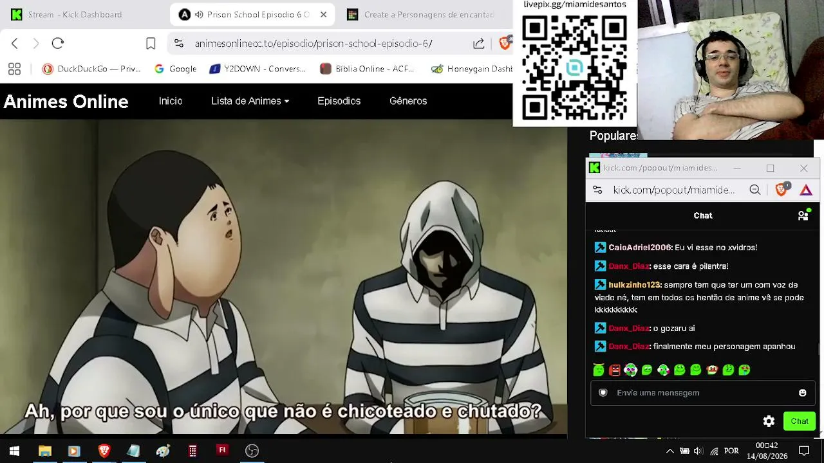Open the Gêneros menu item
Image resolution: width=824 pixels, height=463 pixels.
tap(408, 101)
